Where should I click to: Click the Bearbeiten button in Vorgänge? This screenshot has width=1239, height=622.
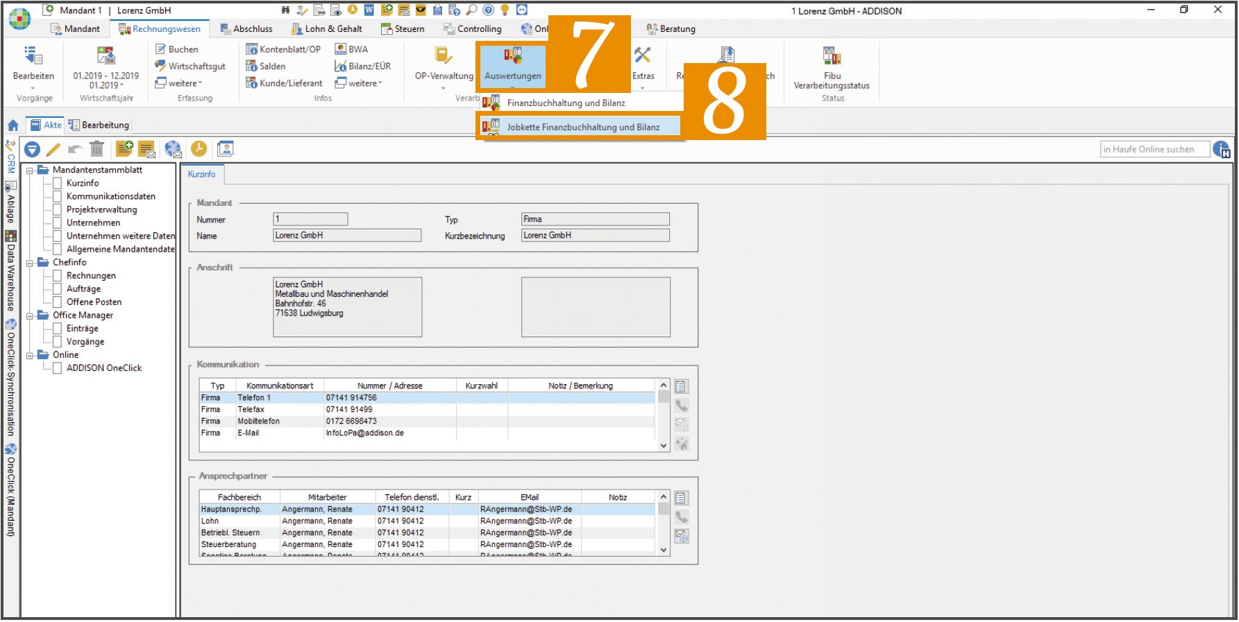[x=33, y=67]
